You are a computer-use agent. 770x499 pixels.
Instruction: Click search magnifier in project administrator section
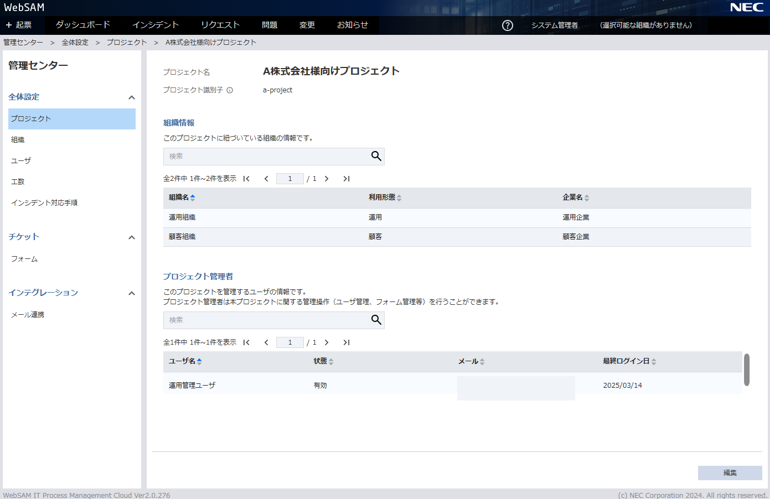tap(376, 320)
